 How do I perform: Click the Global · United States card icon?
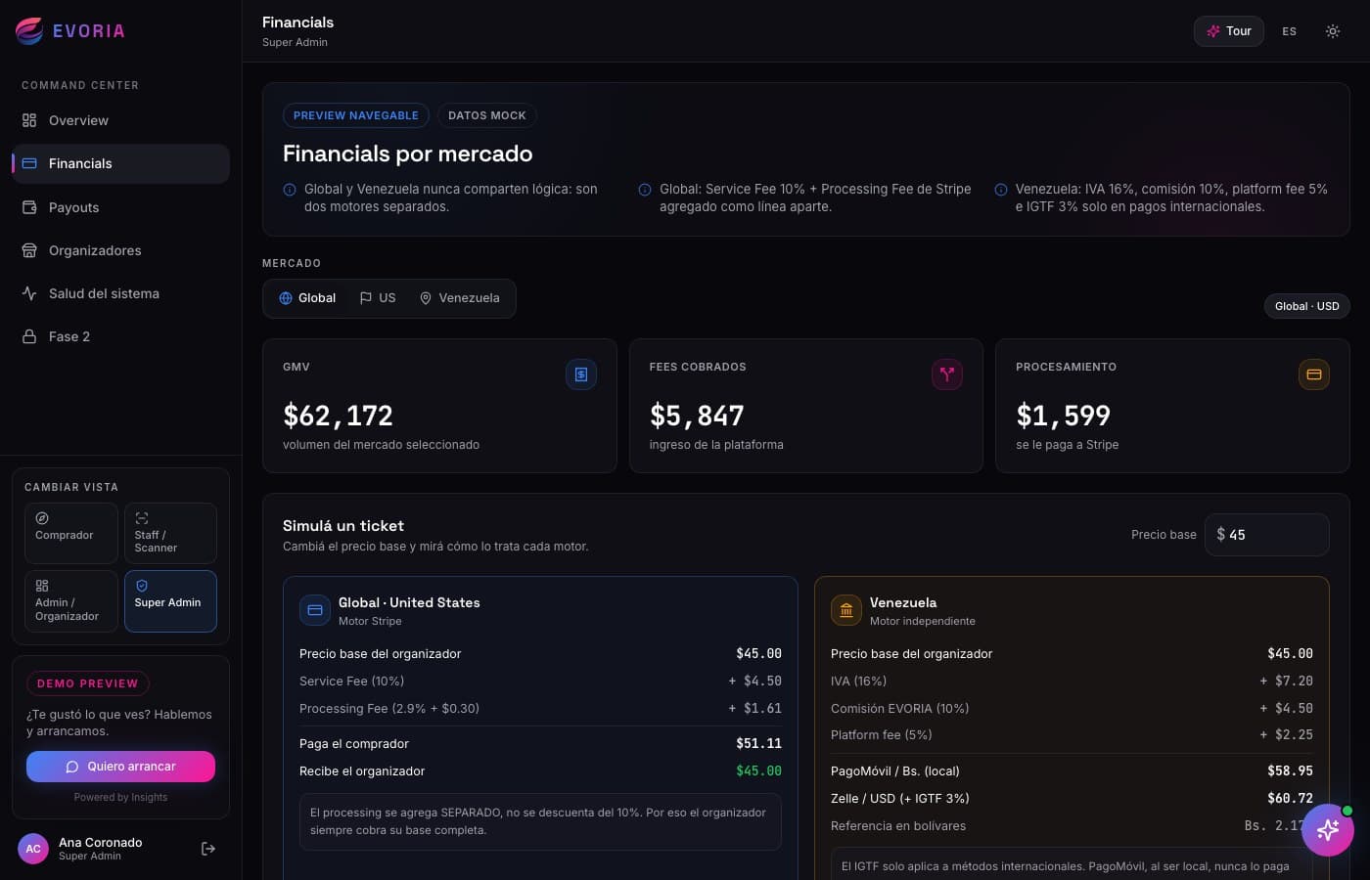point(315,610)
